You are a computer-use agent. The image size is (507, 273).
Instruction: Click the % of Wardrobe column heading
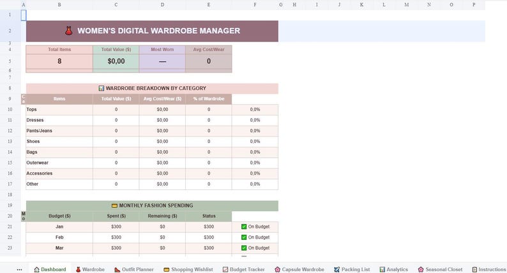click(209, 99)
